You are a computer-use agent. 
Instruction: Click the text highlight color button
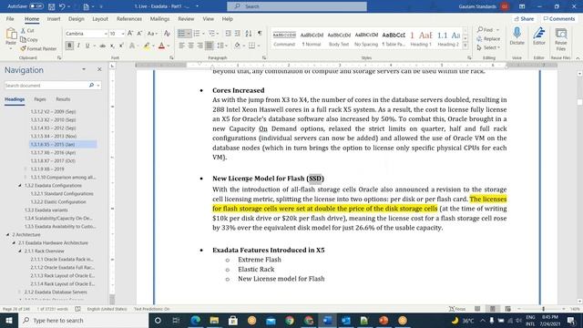(147, 46)
